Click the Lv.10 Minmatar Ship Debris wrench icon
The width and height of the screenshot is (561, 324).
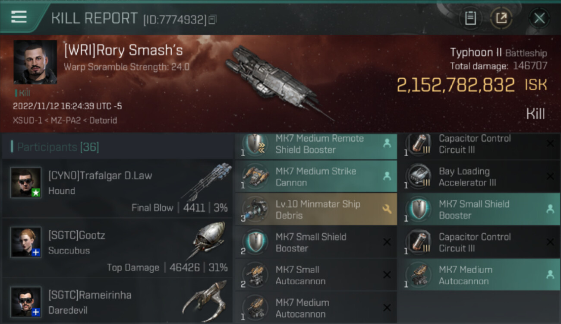coord(387,210)
